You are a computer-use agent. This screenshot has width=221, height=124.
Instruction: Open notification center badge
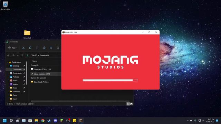217,121
